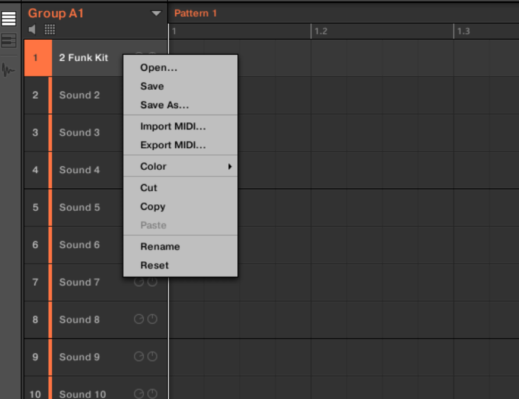Toggle mute on slot number 5
Image resolution: width=519 pixels, height=399 pixels.
pos(36,207)
